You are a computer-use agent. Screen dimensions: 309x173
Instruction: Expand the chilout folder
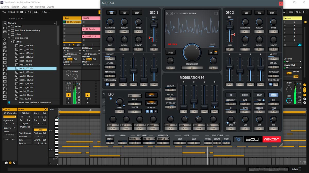coord(9,34)
